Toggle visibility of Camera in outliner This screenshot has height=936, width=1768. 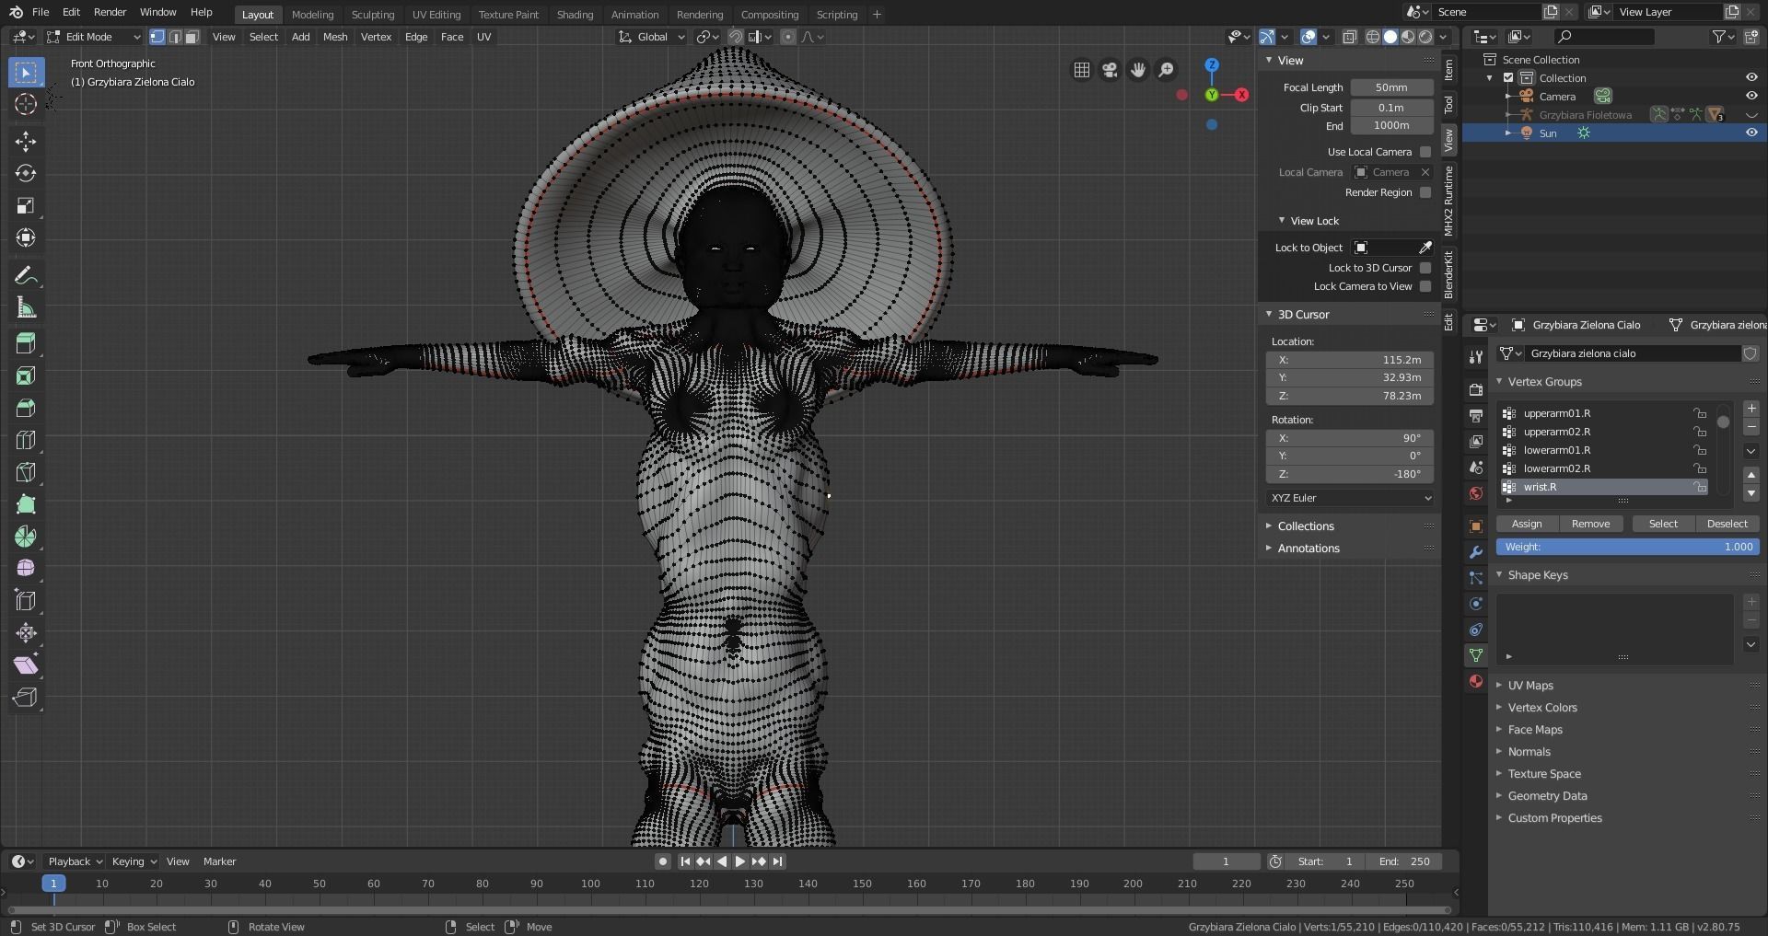coord(1751,97)
